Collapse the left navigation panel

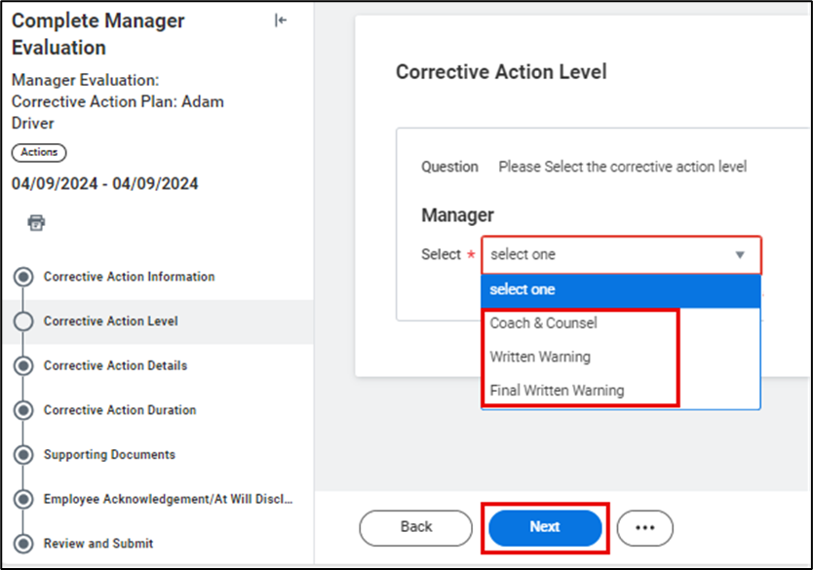click(281, 19)
